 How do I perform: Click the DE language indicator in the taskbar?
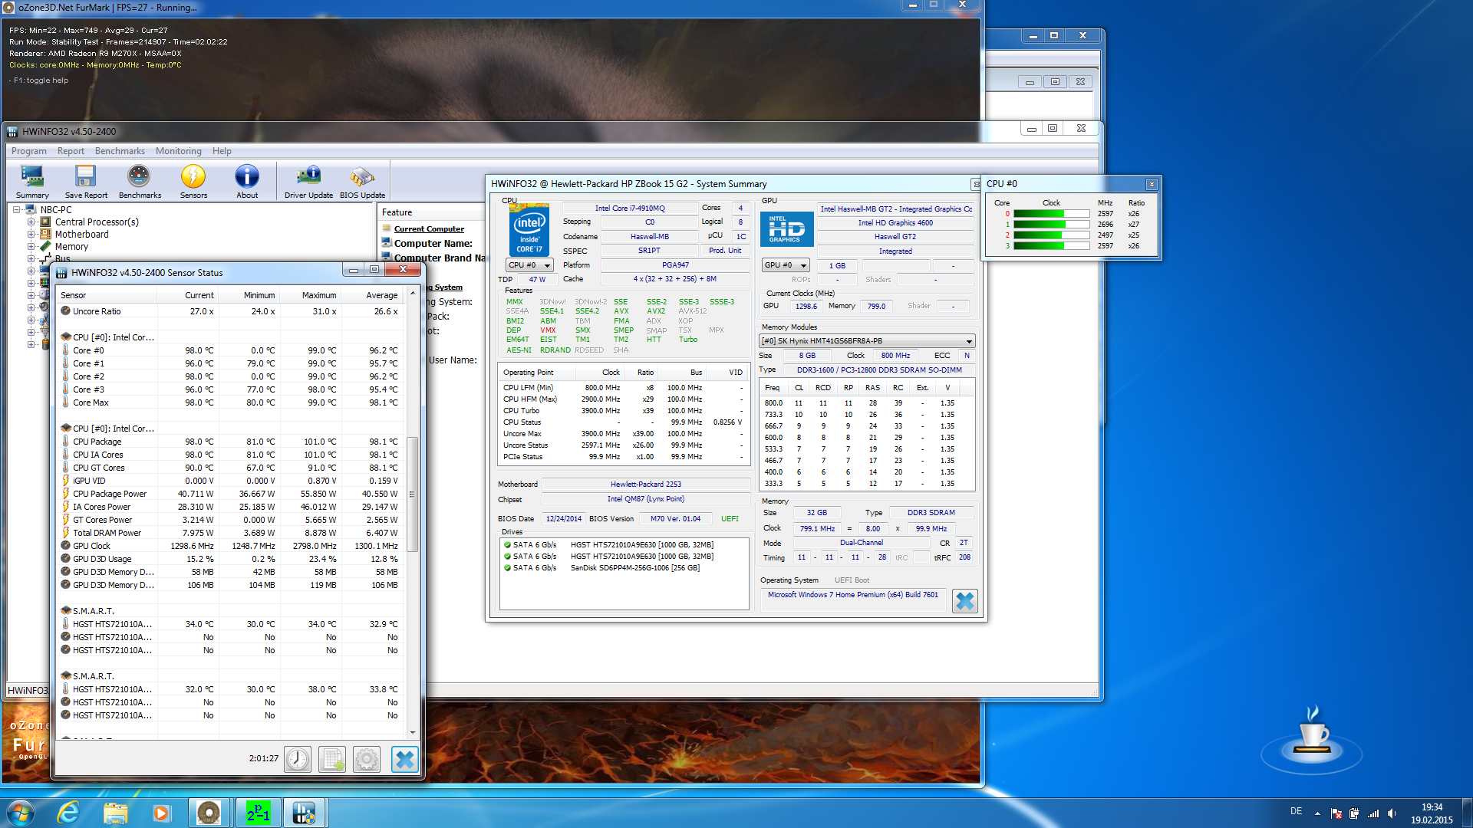[x=1296, y=811]
